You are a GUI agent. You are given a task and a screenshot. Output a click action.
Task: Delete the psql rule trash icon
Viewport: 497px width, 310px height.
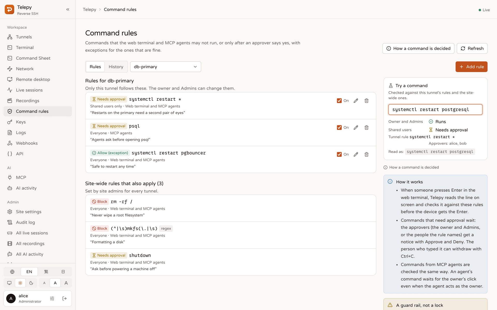coord(367,128)
